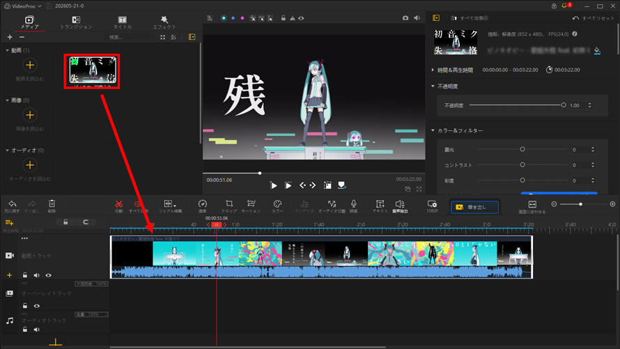Select the magenta marker color dot
Image resolution: width=620 pixels, height=349 pixels.
pos(242,18)
